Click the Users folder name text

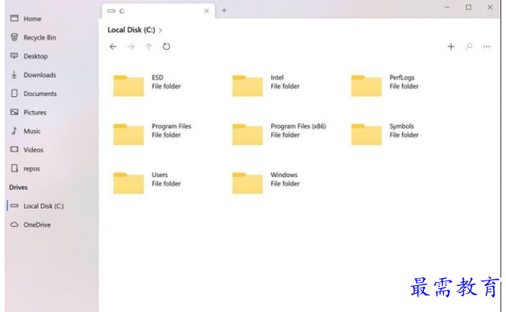(160, 175)
